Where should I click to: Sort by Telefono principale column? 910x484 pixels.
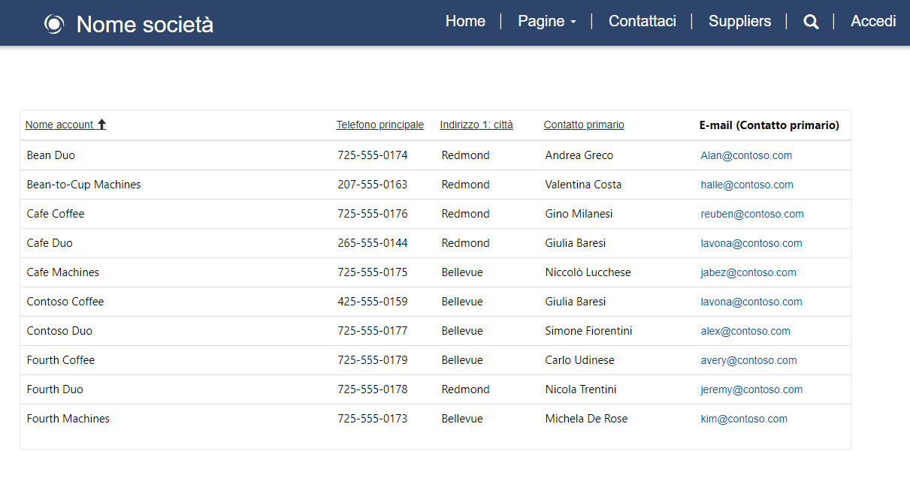(380, 125)
